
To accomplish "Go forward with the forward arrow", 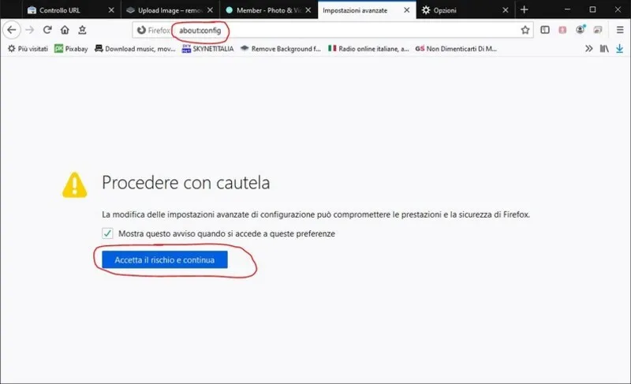I will click(30, 30).
